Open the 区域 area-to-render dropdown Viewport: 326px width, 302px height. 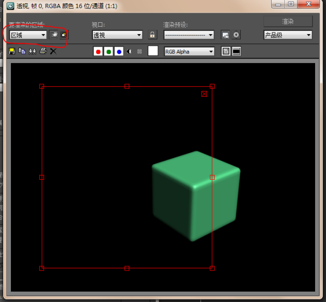28,35
